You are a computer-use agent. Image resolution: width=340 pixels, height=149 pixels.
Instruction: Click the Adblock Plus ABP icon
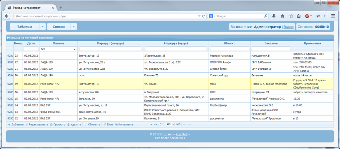307,16
